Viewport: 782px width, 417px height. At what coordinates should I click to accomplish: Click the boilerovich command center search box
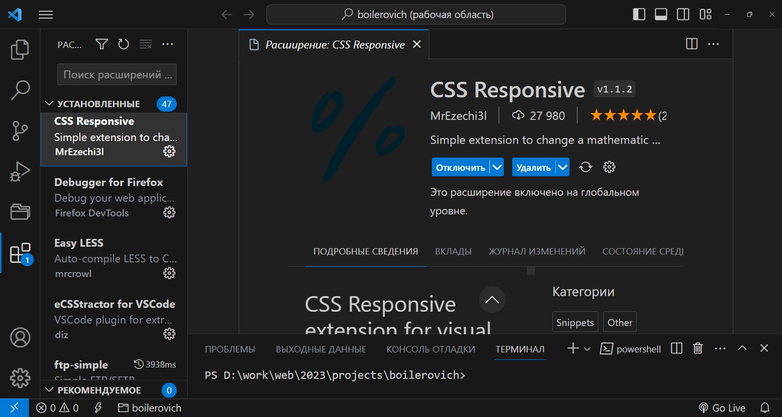pyautogui.click(x=416, y=15)
